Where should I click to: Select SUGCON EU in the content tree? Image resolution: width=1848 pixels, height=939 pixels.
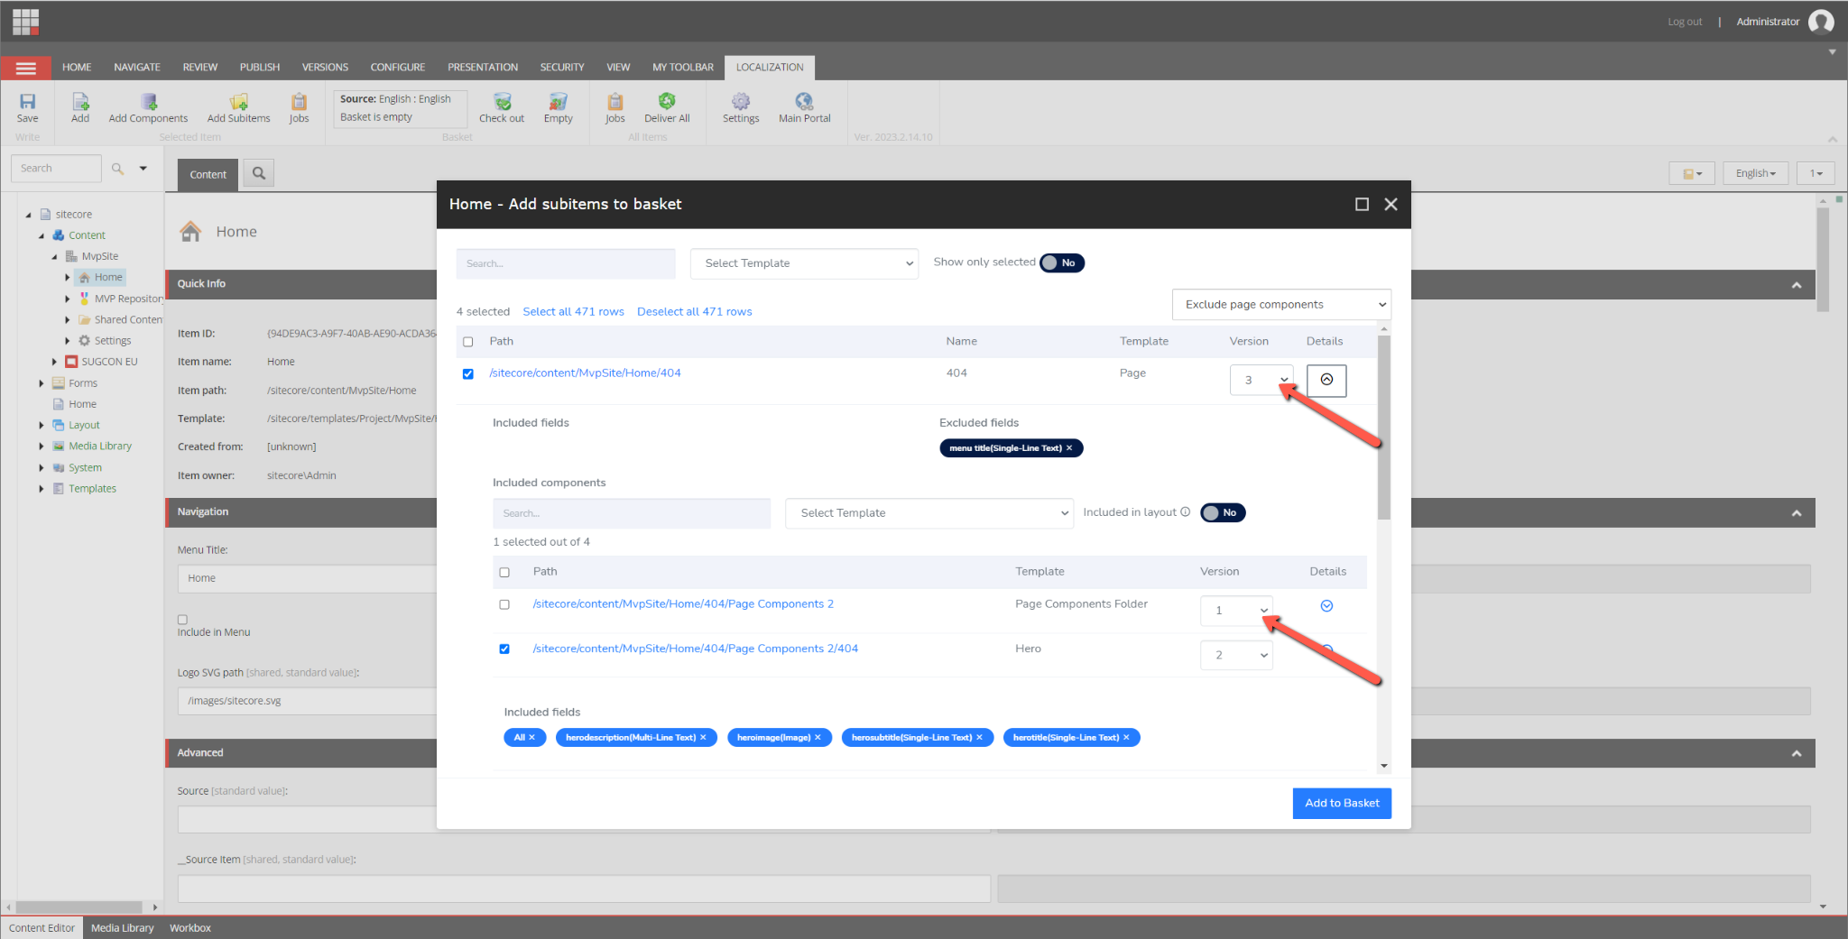click(x=109, y=362)
